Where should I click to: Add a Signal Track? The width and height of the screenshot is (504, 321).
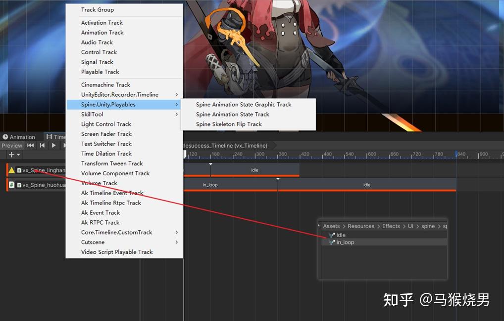124,62
